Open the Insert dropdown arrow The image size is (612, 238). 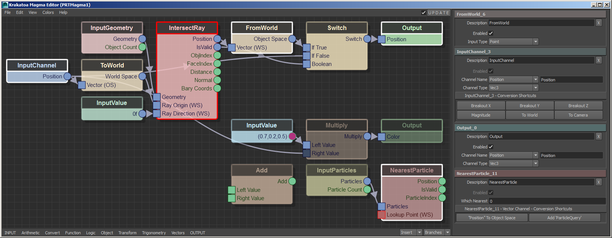[420, 232]
